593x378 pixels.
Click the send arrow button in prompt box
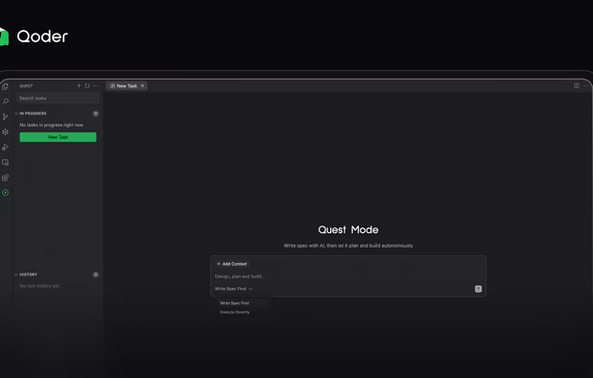(x=478, y=289)
